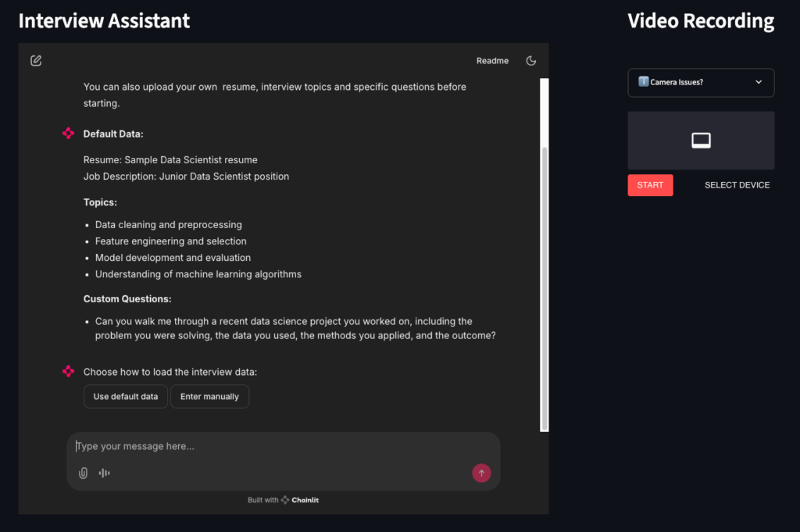The image size is (800, 532).
Task: Send the message using the arrow button
Action: (x=481, y=473)
